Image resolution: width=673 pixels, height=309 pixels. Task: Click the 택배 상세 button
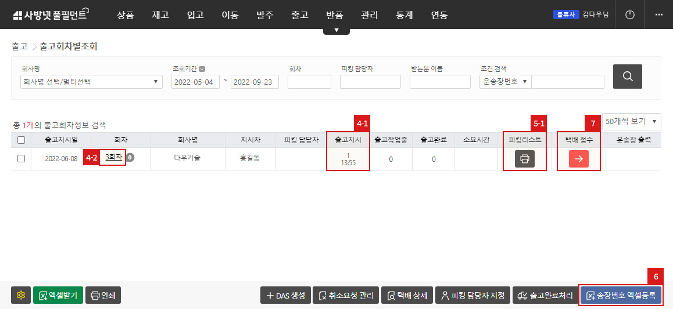[407, 295]
